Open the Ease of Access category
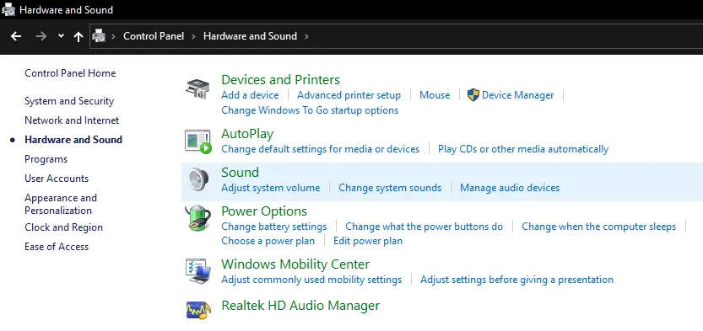703x331 pixels. [x=57, y=247]
